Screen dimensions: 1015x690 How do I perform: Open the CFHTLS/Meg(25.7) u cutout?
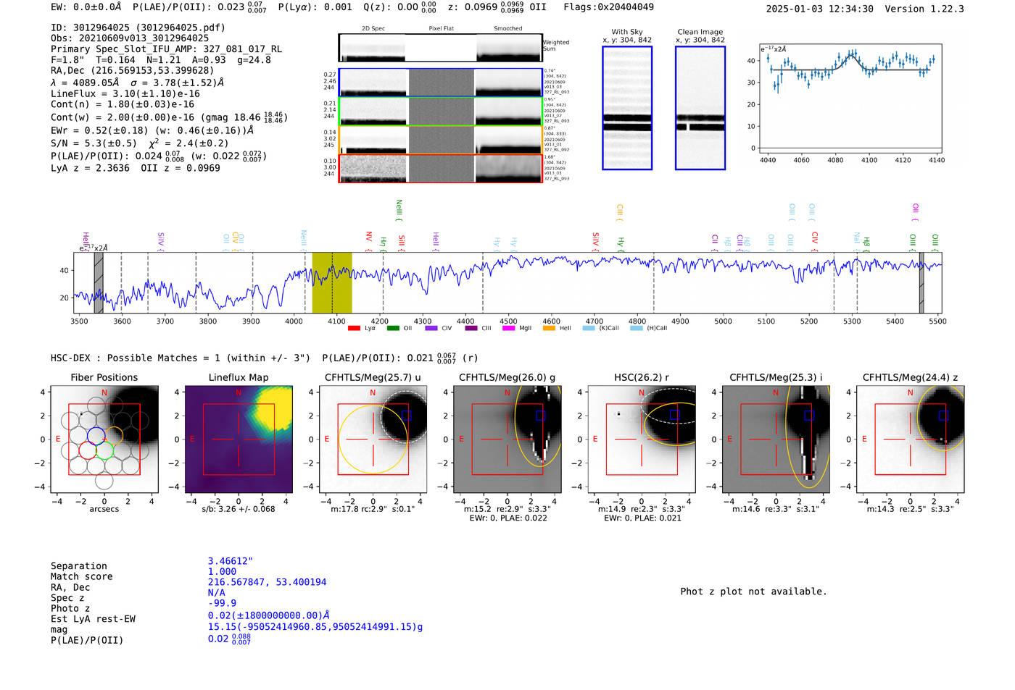point(373,439)
